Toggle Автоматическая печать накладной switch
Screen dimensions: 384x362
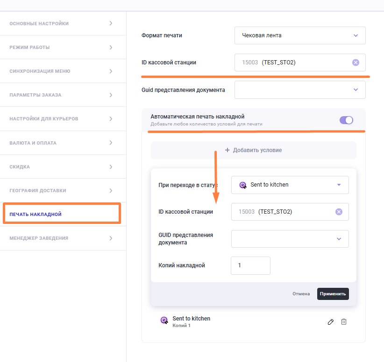click(x=346, y=120)
